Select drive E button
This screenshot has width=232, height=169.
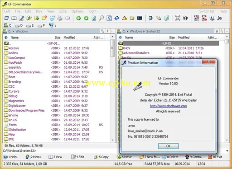click(x=30, y=25)
